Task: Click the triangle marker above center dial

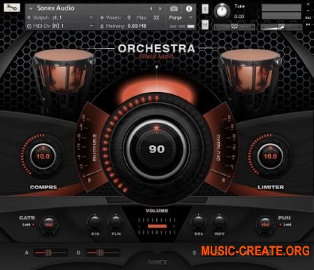Action: [x=157, y=68]
